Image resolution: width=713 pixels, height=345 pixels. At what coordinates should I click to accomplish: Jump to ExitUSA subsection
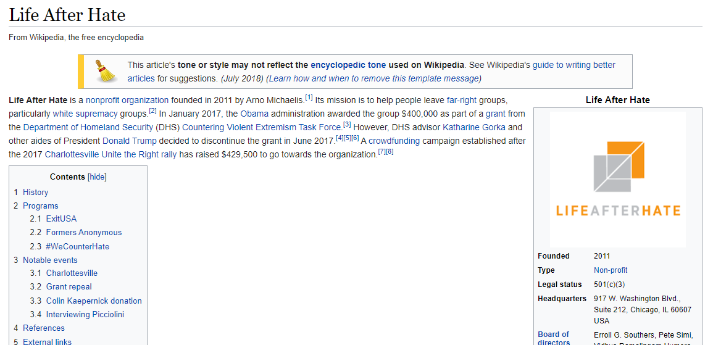click(x=61, y=218)
